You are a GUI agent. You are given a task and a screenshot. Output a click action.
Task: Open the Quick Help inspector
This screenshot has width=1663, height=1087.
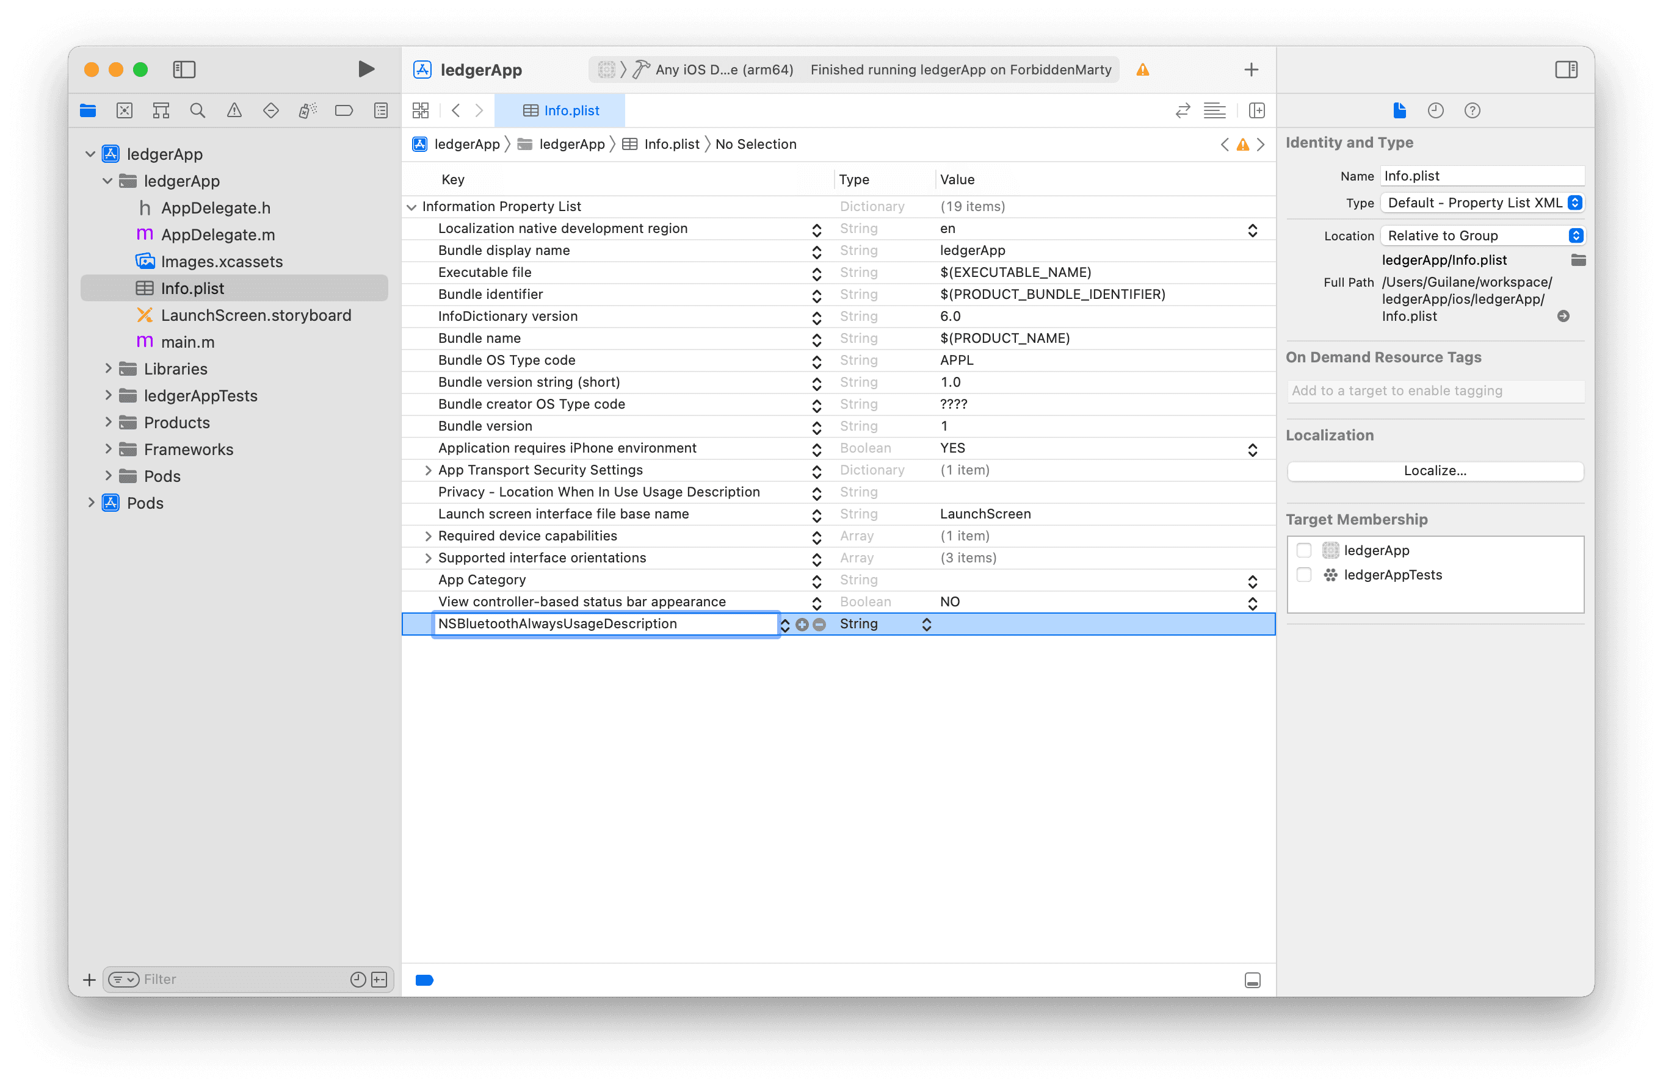pos(1473,110)
